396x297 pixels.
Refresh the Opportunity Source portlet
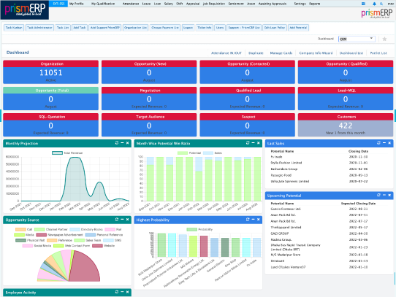[x=117, y=220]
